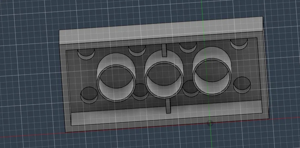Screen dimensions: 300x148
Task: Select the bottom-left stud hole
Action: tap(89, 95)
